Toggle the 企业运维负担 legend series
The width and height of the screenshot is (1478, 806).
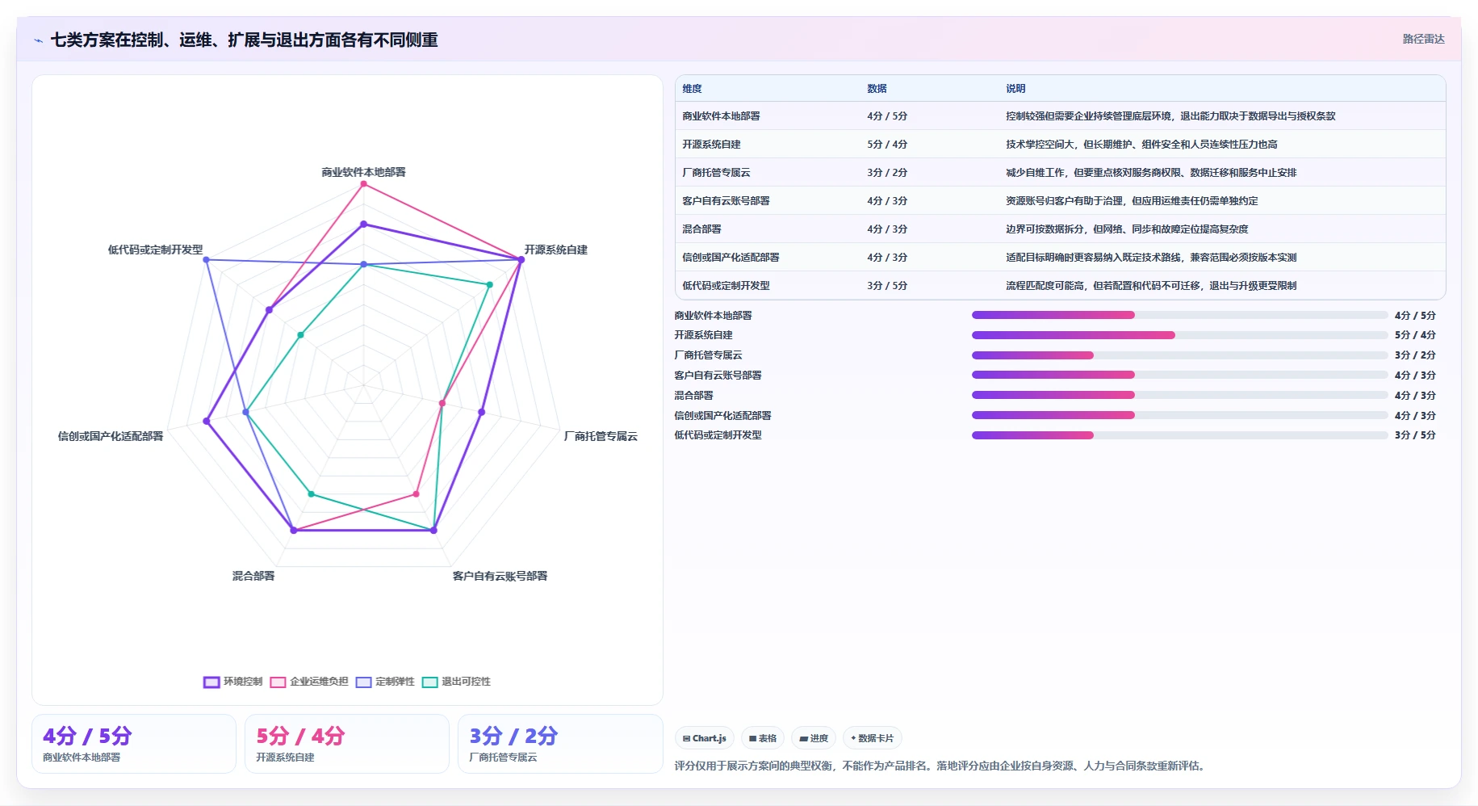pyautogui.click(x=309, y=682)
